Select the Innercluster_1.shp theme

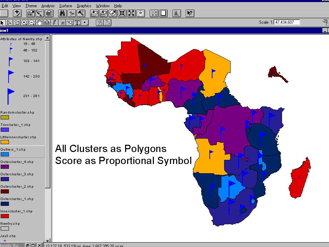tap(16, 211)
